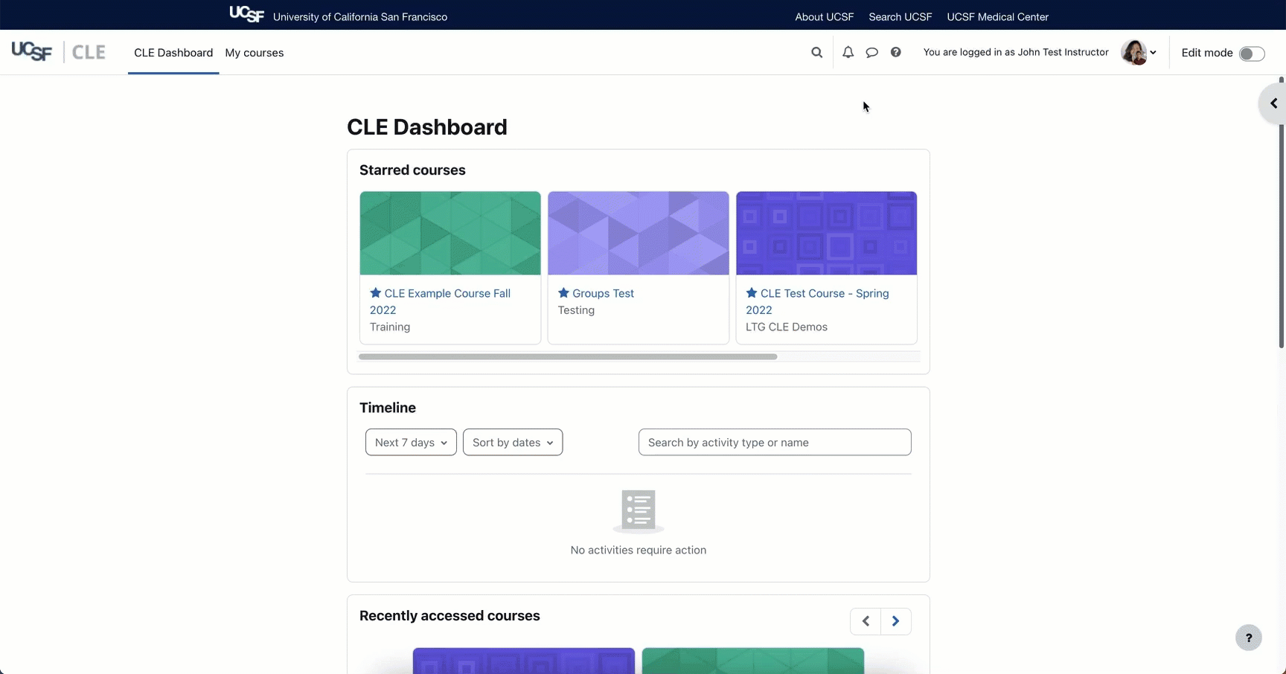Image resolution: width=1286 pixels, height=674 pixels.
Task: Toggle Edit mode switch
Action: coord(1252,53)
